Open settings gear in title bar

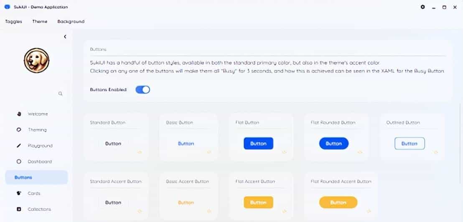tap(423, 7)
